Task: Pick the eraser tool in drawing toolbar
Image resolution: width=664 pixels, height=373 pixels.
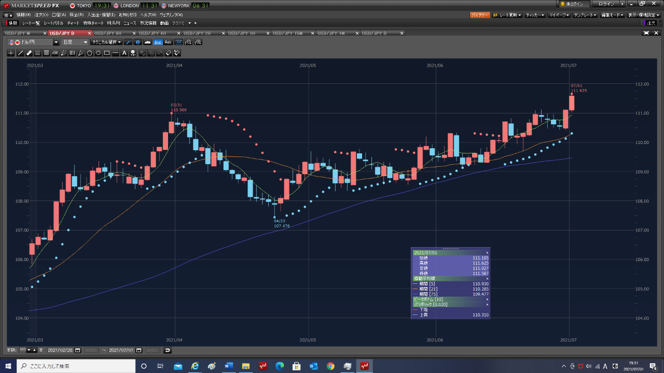Action: [29, 53]
